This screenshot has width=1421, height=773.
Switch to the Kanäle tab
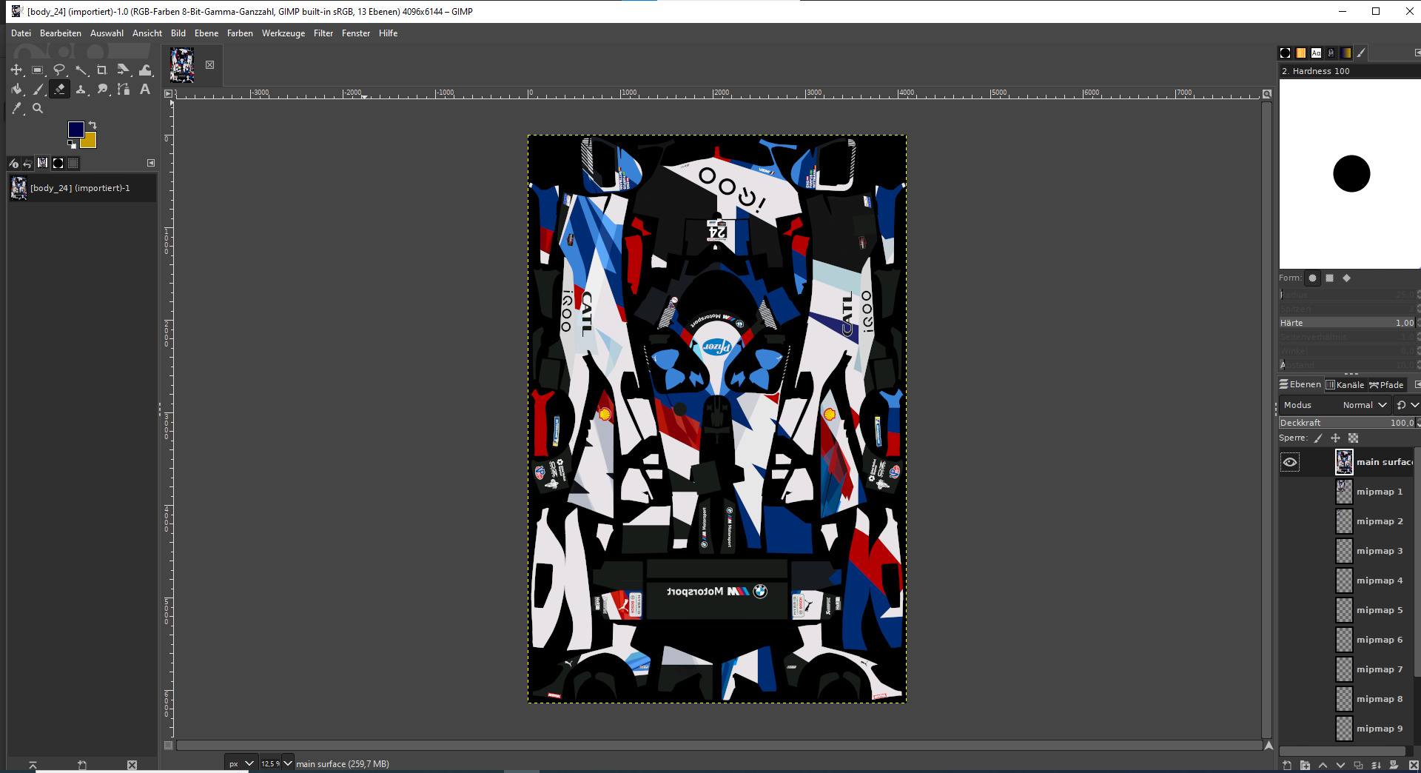[1345, 384]
